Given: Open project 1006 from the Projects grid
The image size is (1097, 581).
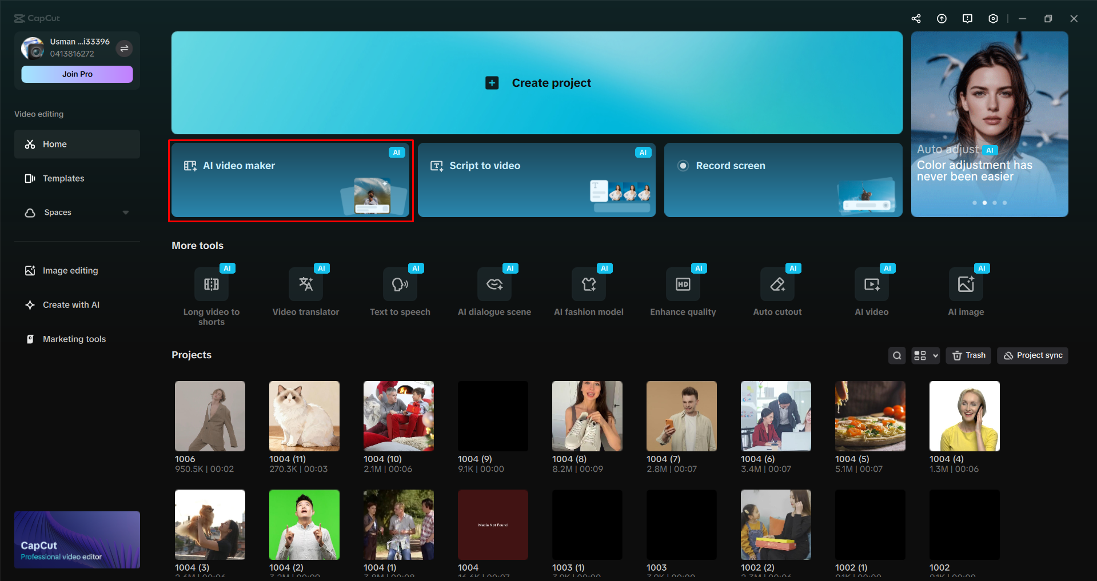Looking at the screenshot, I should click(210, 416).
